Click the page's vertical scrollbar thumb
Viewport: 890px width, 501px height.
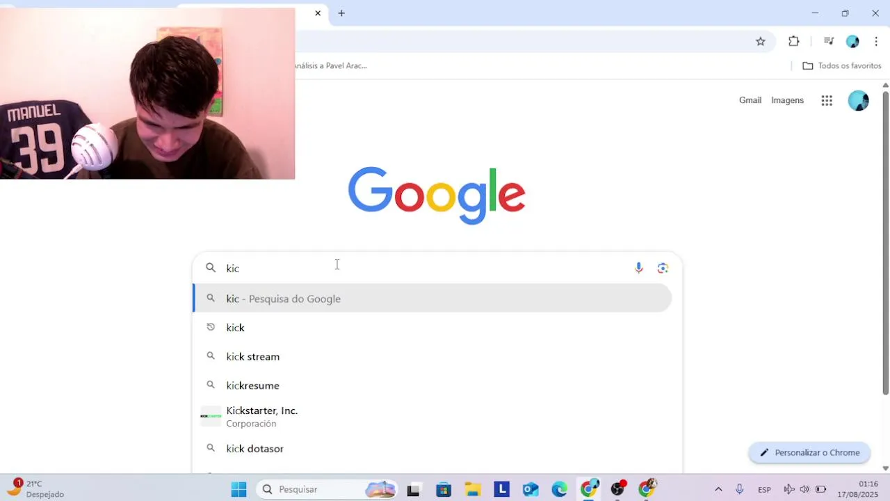tap(885, 242)
